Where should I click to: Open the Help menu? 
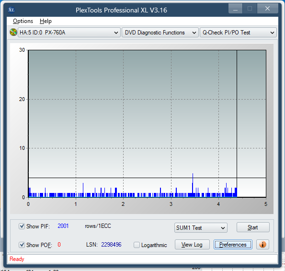46,21
